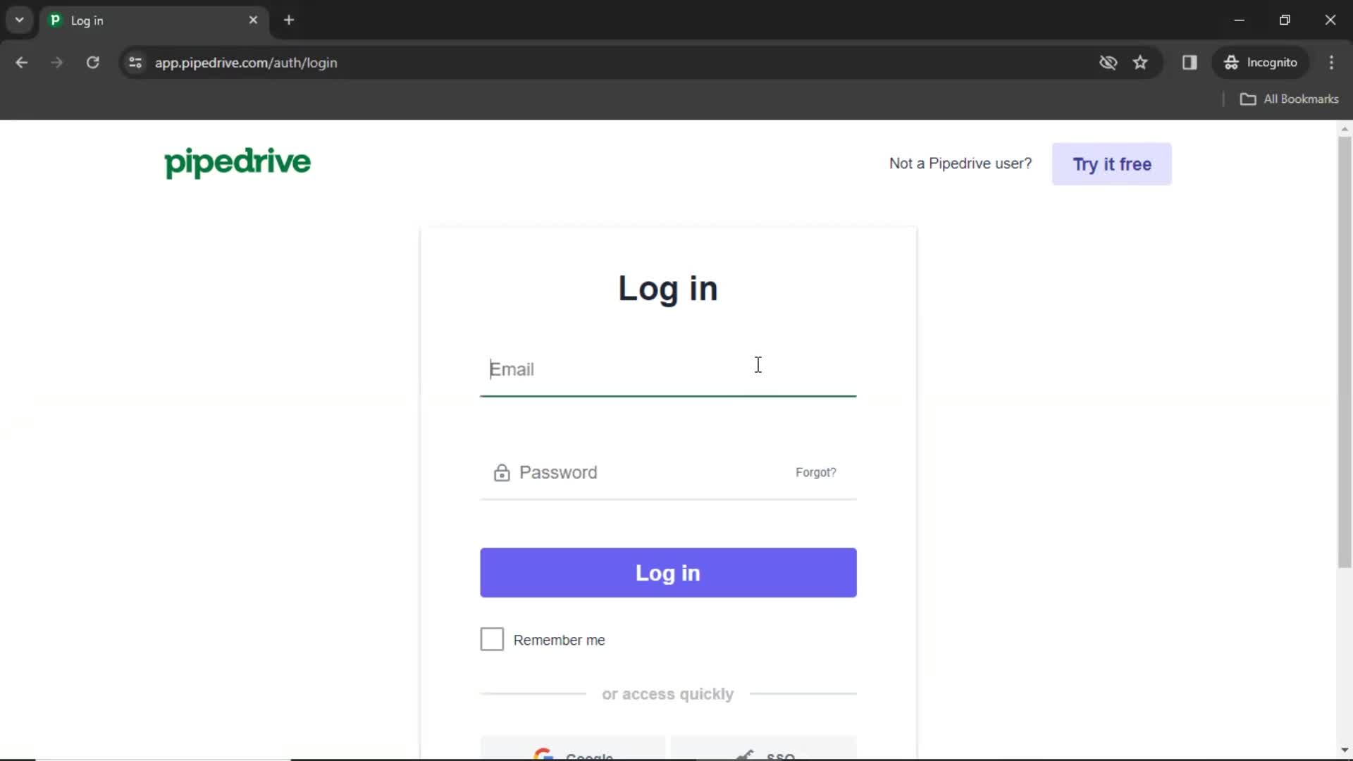Click the browser profile icon

tap(1261, 62)
